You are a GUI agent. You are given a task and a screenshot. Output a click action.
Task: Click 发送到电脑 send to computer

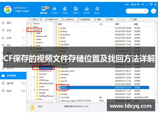[83, 20]
